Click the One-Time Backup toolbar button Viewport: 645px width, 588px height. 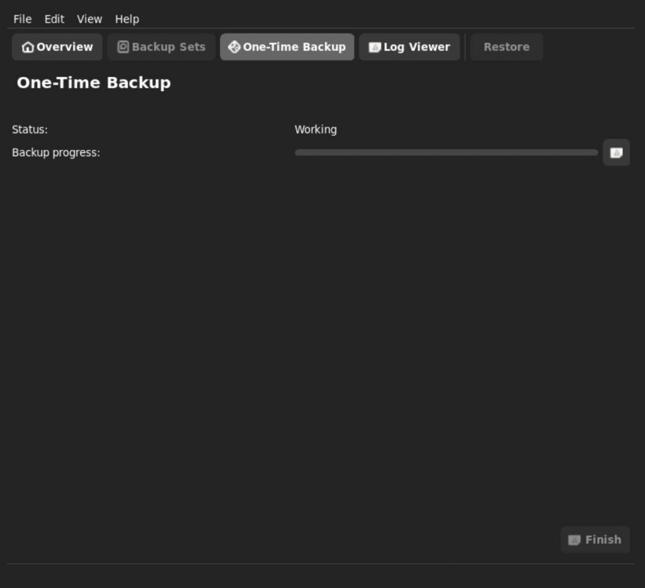point(287,47)
